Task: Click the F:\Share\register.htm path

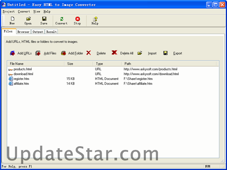Action: pos(138,79)
